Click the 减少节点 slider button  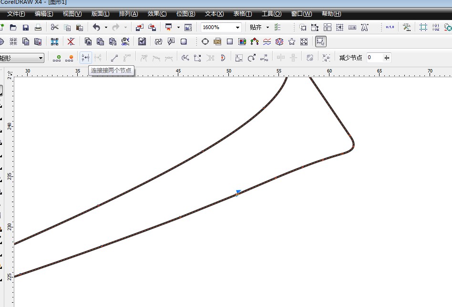pos(387,58)
